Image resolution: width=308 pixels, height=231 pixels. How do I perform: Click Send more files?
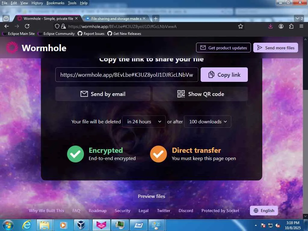(276, 48)
